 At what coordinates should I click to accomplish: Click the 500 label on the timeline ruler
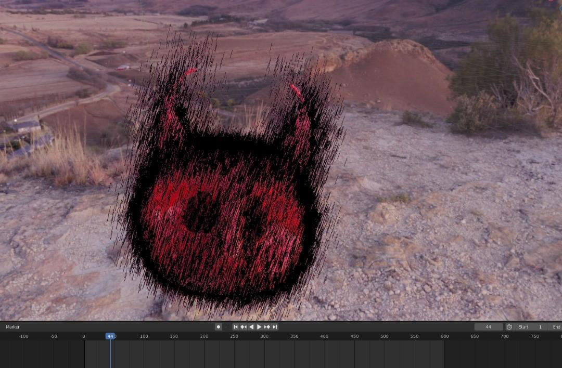pyautogui.click(x=384, y=336)
